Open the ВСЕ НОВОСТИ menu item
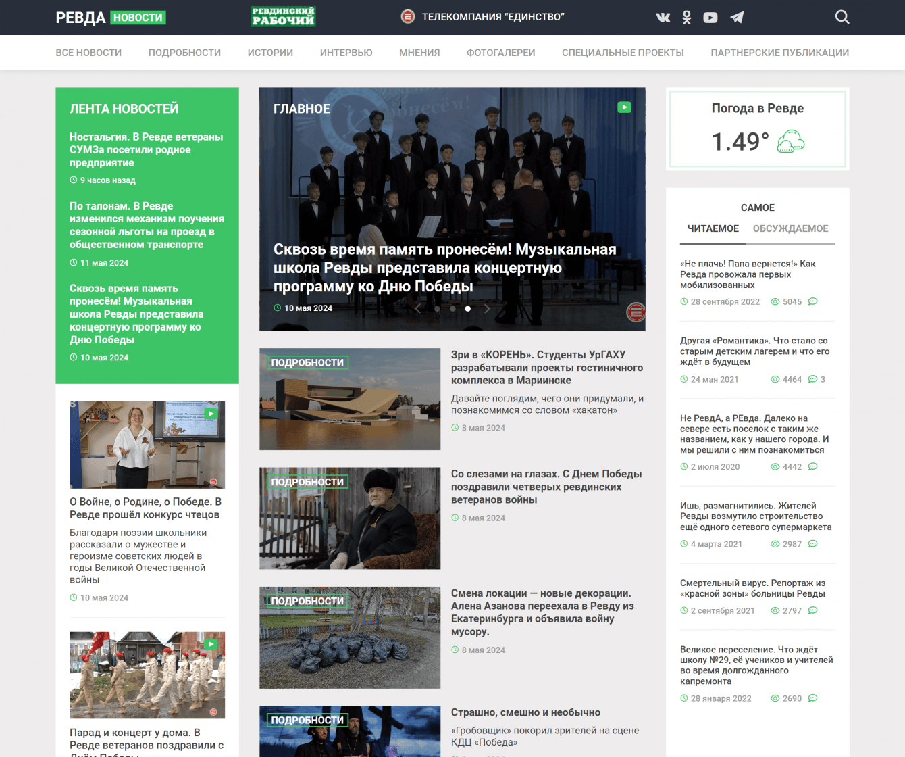 pos(88,53)
